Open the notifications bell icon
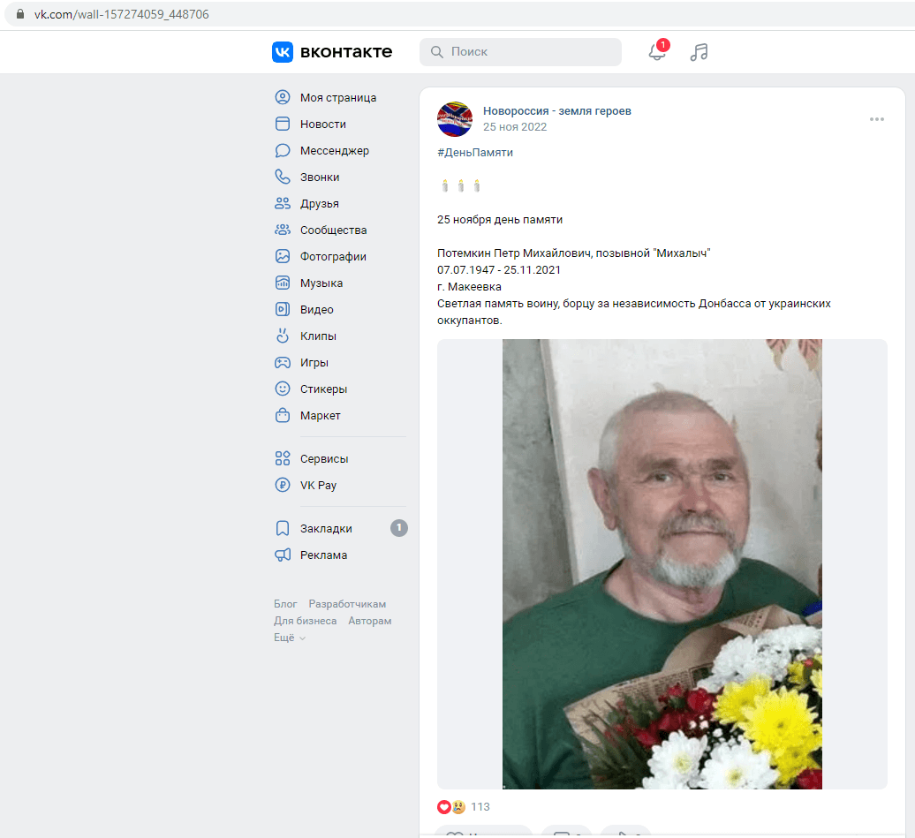 (657, 52)
